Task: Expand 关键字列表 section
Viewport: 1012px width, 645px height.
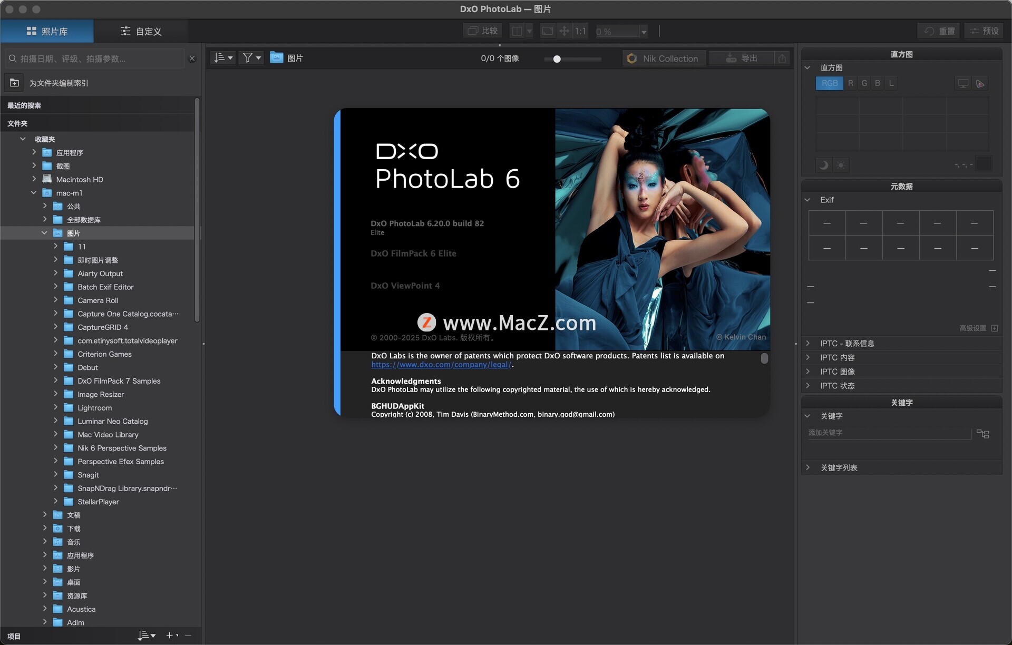Action: click(x=807, y=467)
